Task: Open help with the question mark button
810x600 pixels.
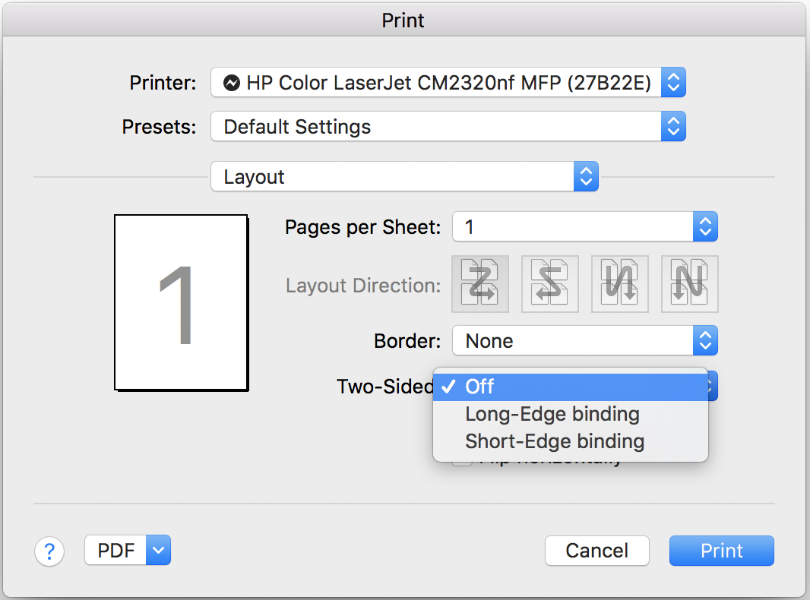Action: tap(49, 551)
